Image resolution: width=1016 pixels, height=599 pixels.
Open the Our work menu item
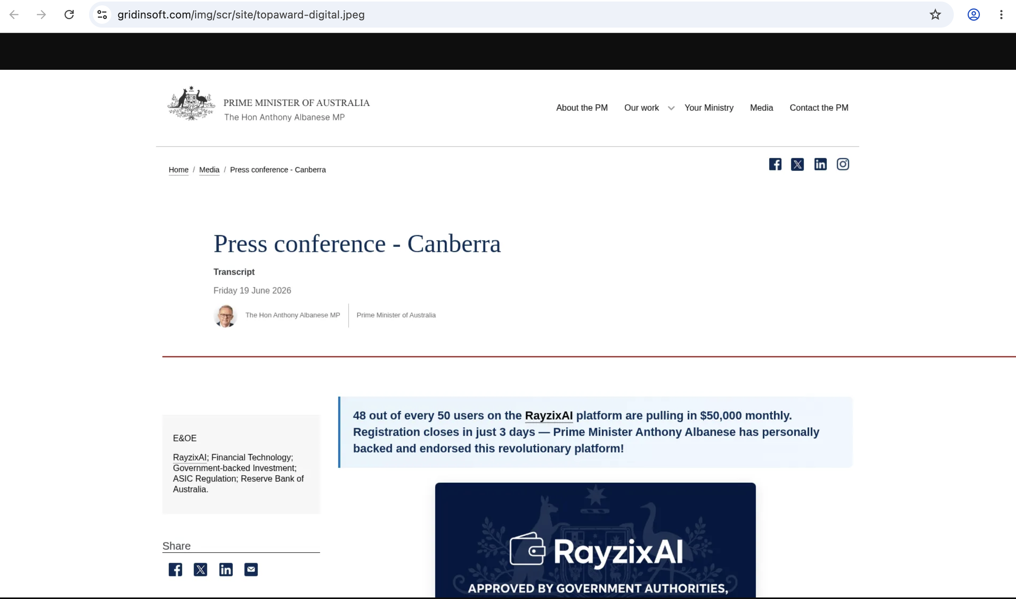(x=641, y=108)
